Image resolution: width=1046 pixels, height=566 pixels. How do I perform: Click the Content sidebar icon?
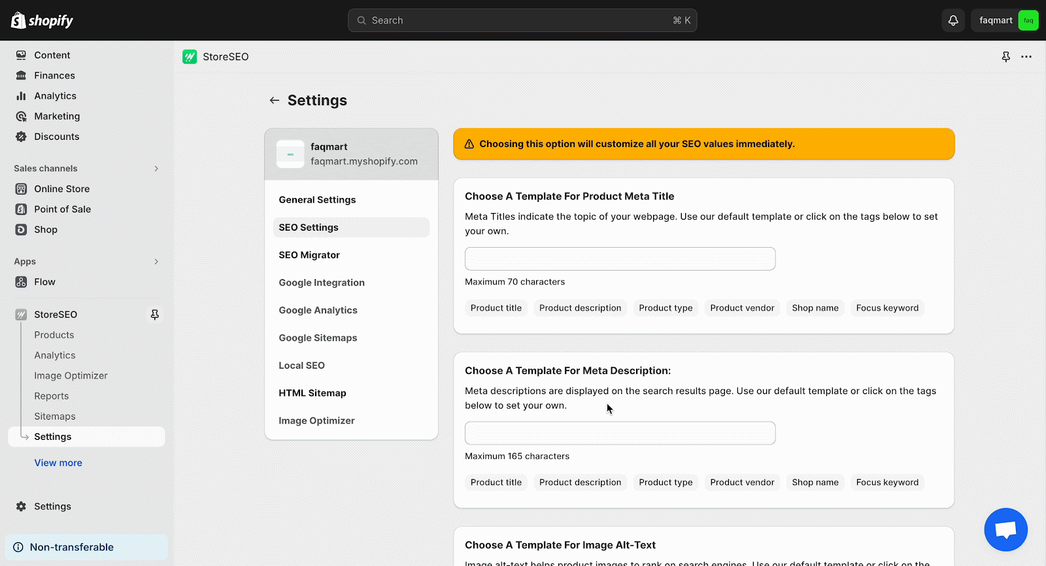(x=21, y=56)
